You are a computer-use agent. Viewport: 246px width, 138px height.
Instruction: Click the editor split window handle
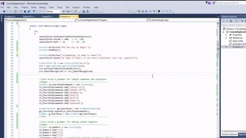pyautogui.click(x=218, y=23)
